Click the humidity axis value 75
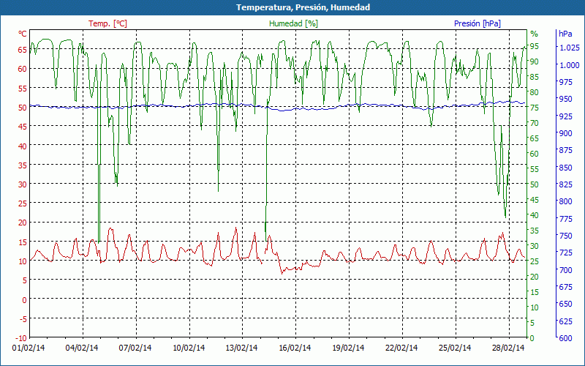The width and height of the screenshot is (585, 366). 535,108
